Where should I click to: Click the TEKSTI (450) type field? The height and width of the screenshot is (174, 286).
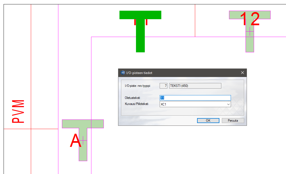tap(195, 86)
